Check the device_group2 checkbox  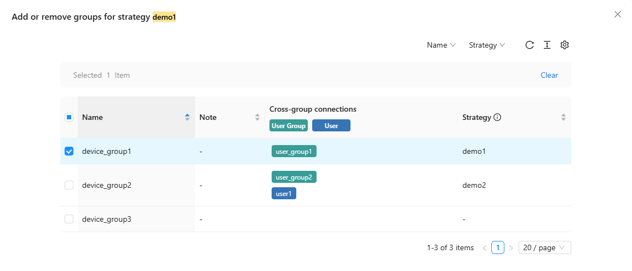69,185
